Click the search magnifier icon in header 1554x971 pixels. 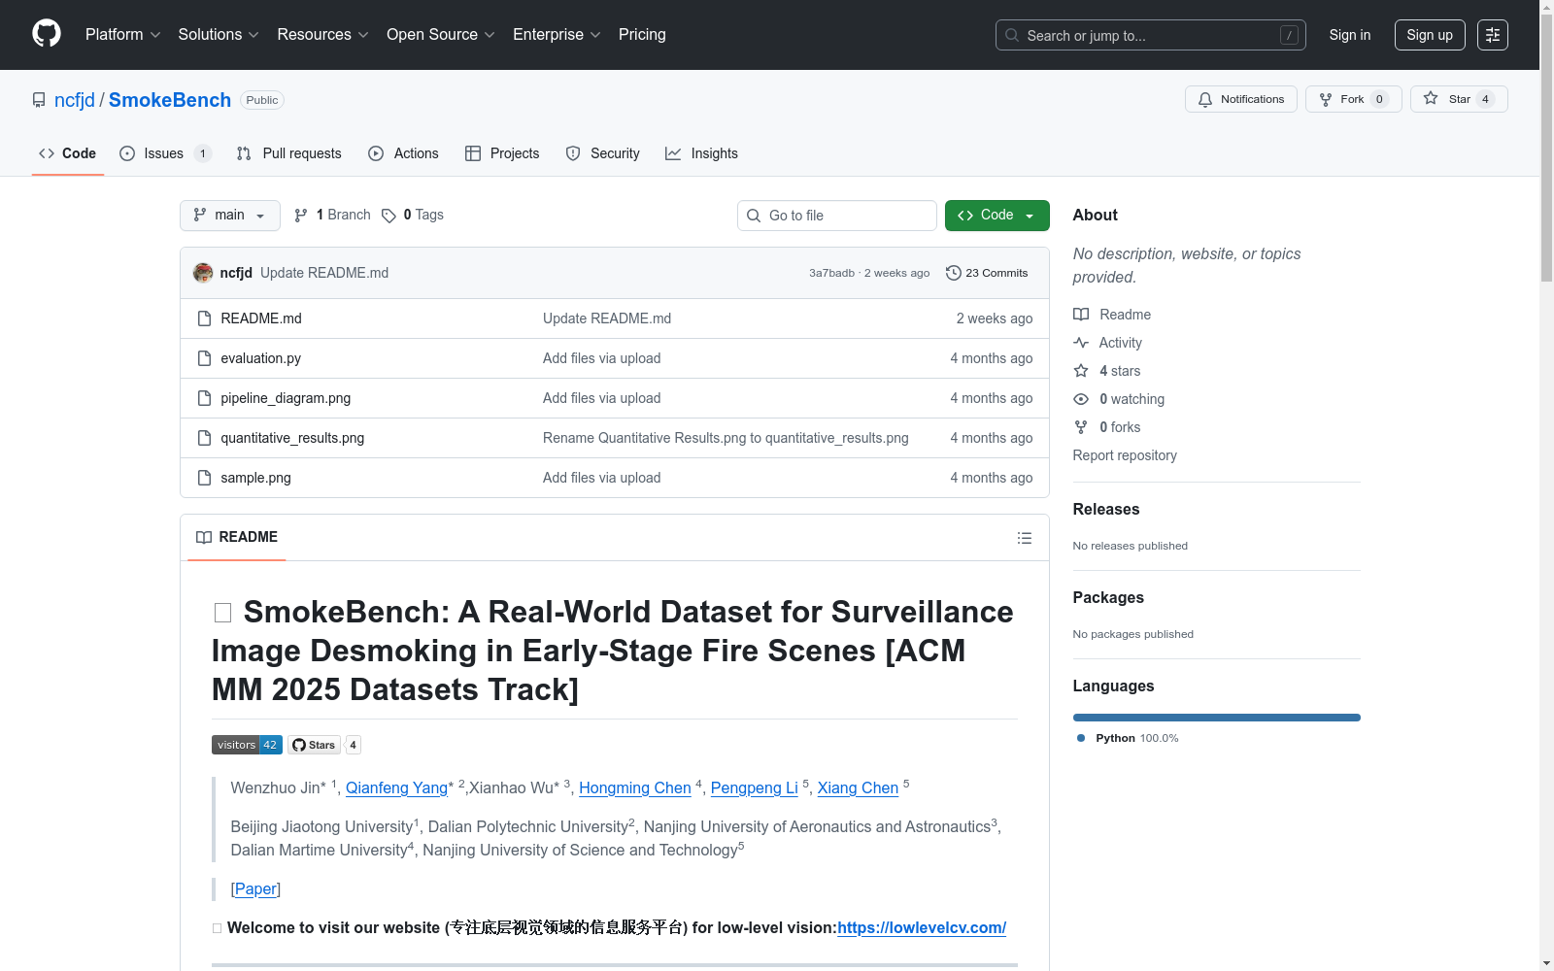1012,35
